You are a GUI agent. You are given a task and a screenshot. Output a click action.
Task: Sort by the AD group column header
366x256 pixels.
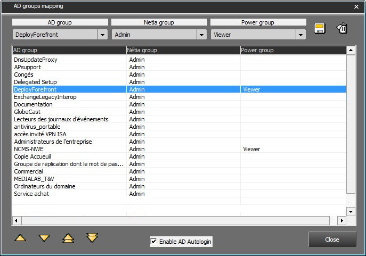[68, 51]
